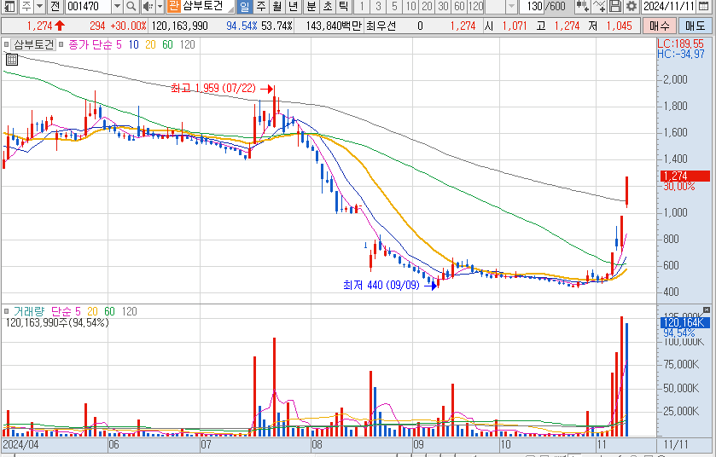Select second 초 chart period
Image resolution: width=716 pixels, height=457 pixels.
coord(328,6)
